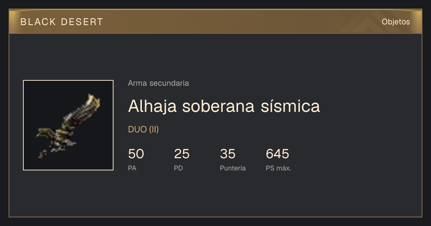
Task: Click the golden tip of weapon image
Action: pyautogui.click(x=94, y=101)
